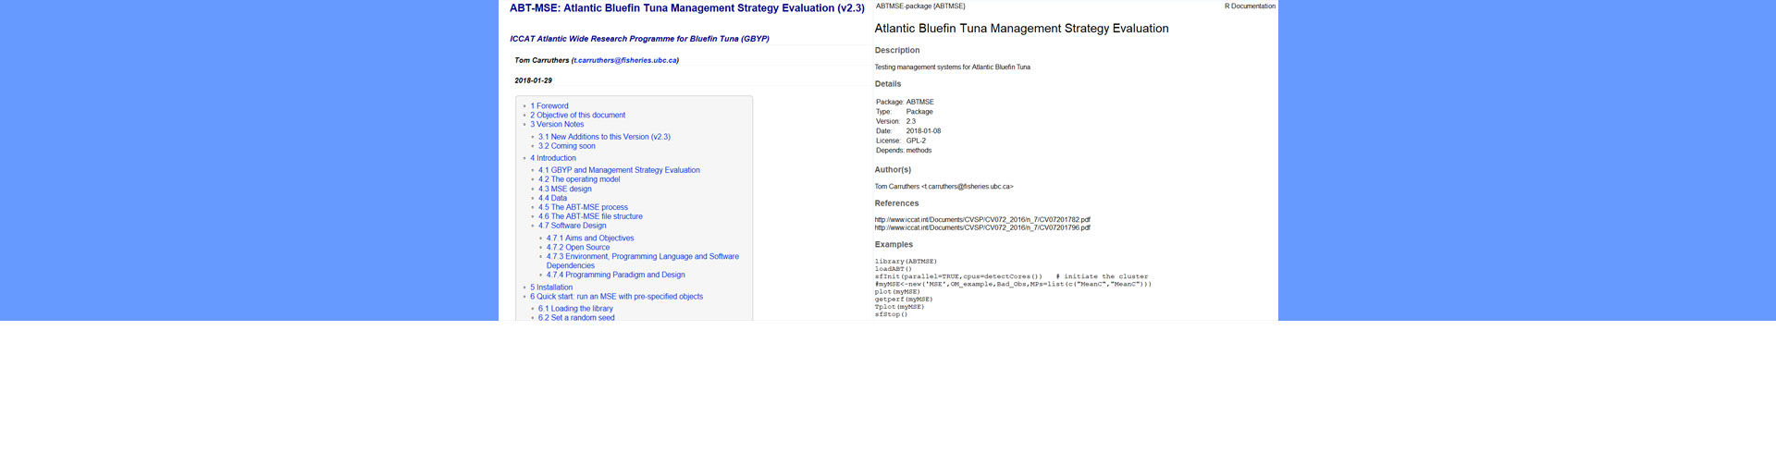Click the 'Examples' section heading

click(894, 245)
